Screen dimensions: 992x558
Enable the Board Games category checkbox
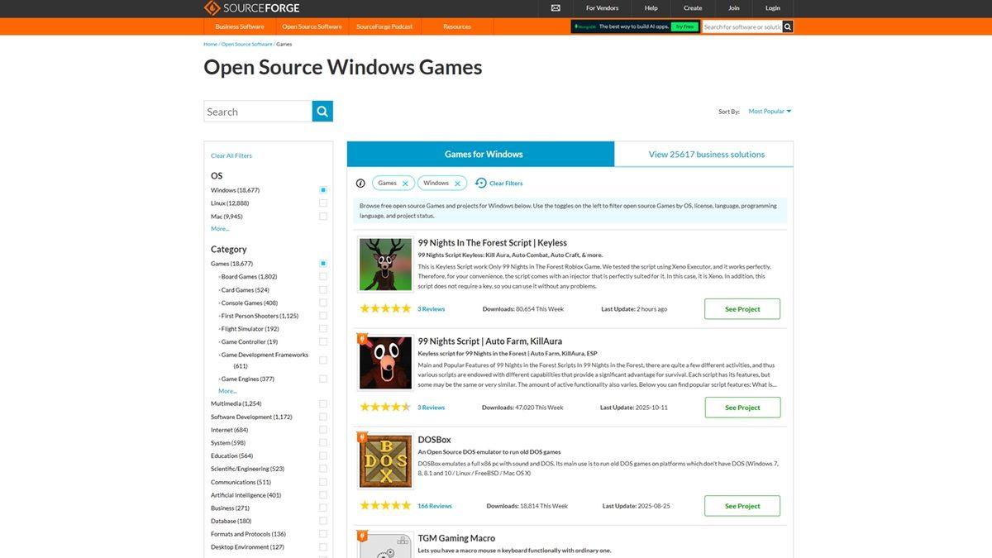click(323, 277)
